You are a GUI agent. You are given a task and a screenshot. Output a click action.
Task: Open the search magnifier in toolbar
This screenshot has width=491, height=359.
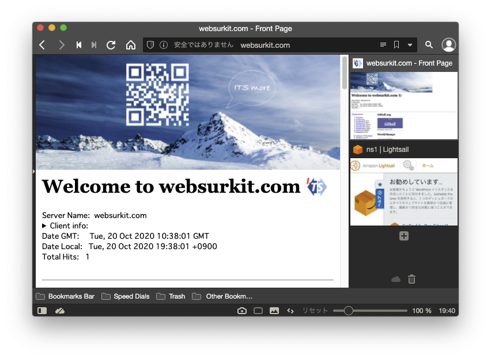[x=429, y=45]
